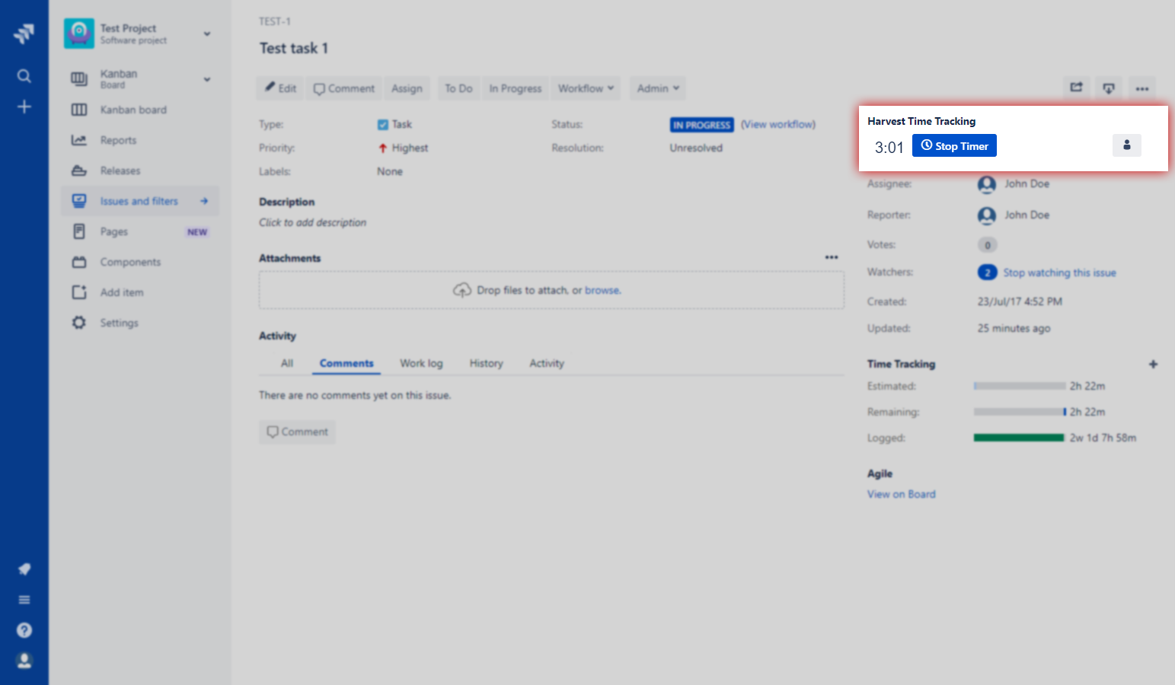
Task: Stop watching this issue
Action: click(x=1060, y=272)
